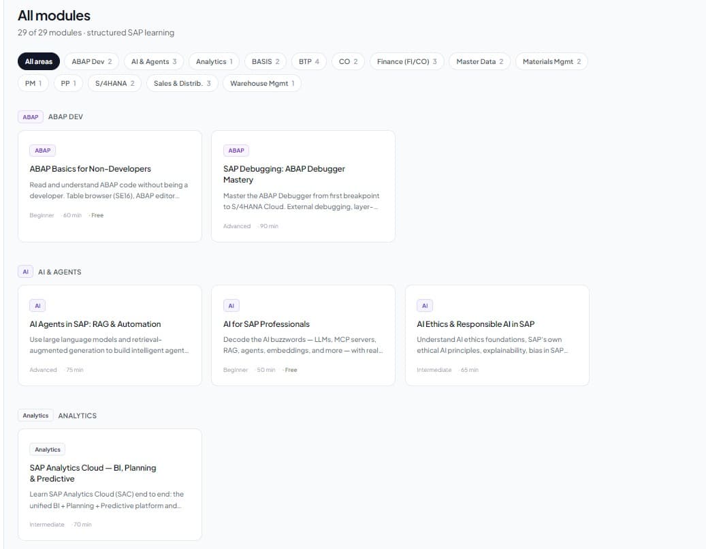Select the PP filter chip
Image resolution: width=706 pixels, height=549 pixels.
click(69, 83)
